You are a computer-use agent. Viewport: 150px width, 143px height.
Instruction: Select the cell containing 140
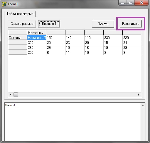point(75,38)
